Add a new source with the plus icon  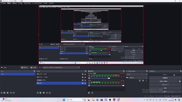point(38,93)
